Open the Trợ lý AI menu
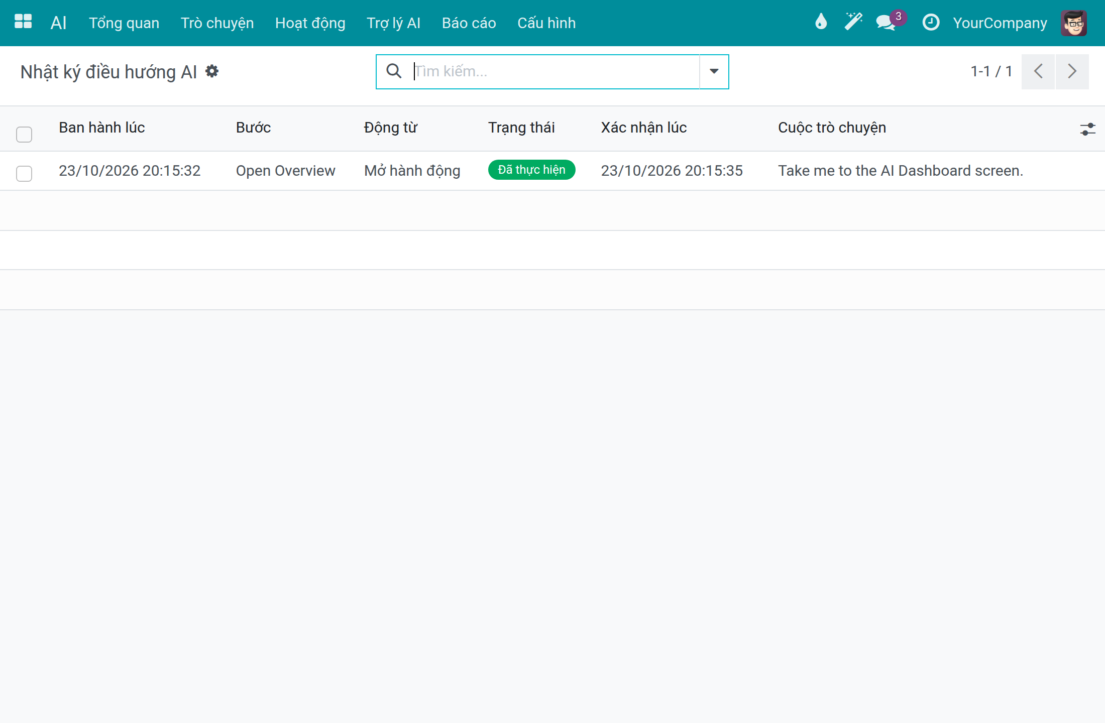The width and height of the screenshot is (1105, 723). [393, 23]
